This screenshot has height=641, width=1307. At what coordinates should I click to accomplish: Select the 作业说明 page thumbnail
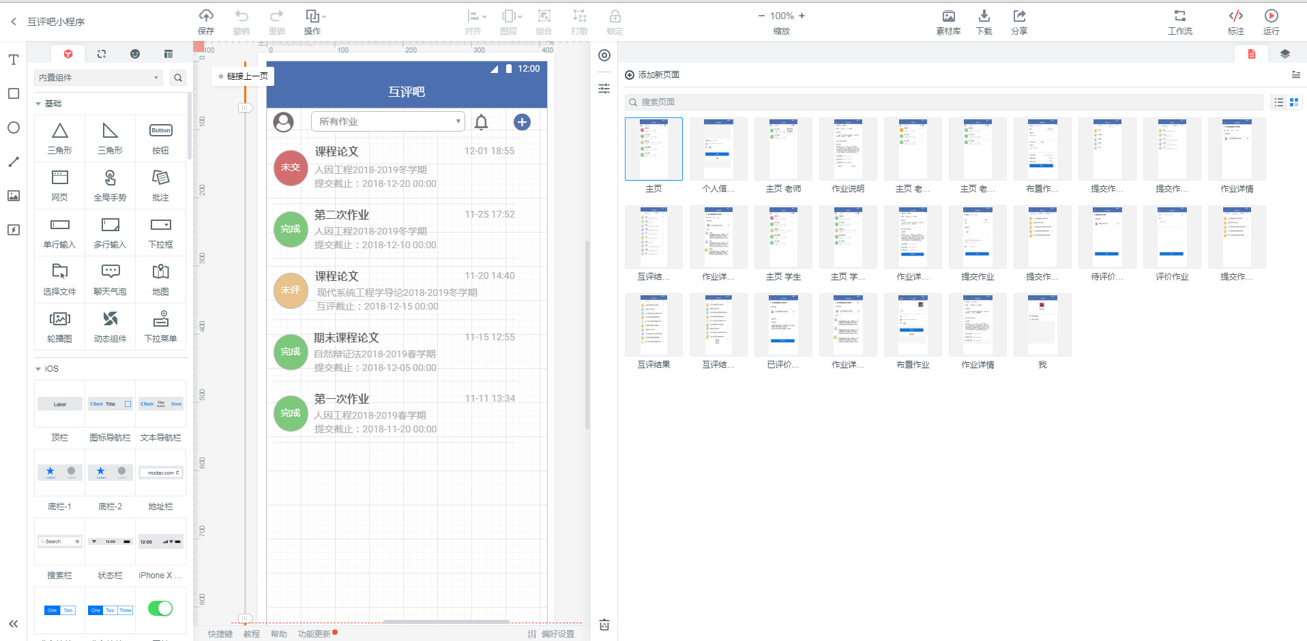coord(848,149)
